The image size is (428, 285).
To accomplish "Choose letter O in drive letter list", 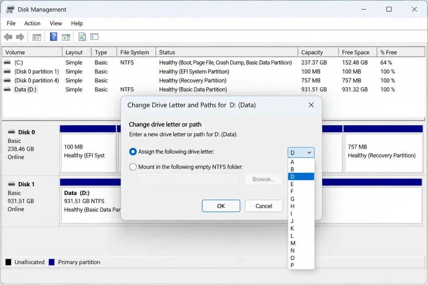I will [x=301, y=258].
